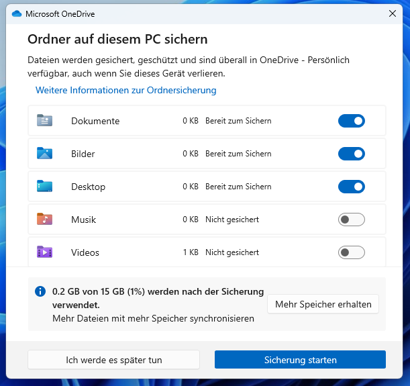Click the Desktop folder icon
Image resolution: width=410 pixels, height=386 pixels.
coord(44,186)
